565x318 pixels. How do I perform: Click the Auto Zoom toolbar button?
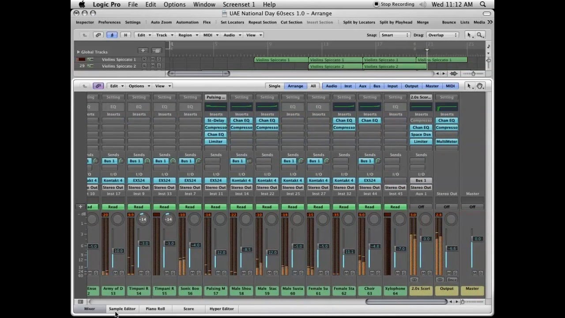tap(161, 22)
